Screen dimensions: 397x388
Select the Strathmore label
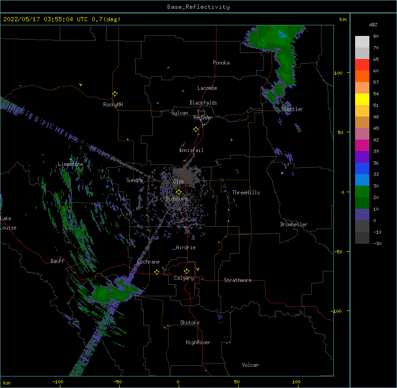[x=238, y=280]
